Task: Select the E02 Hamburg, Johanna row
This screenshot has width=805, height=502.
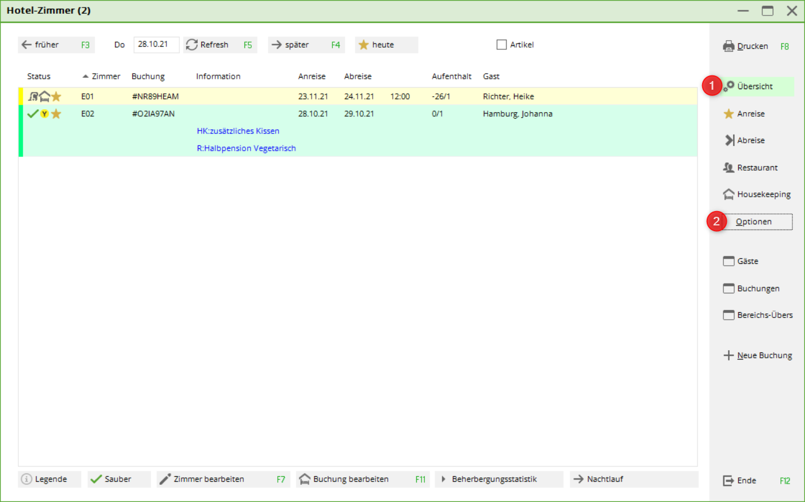Action: [356, 114]
